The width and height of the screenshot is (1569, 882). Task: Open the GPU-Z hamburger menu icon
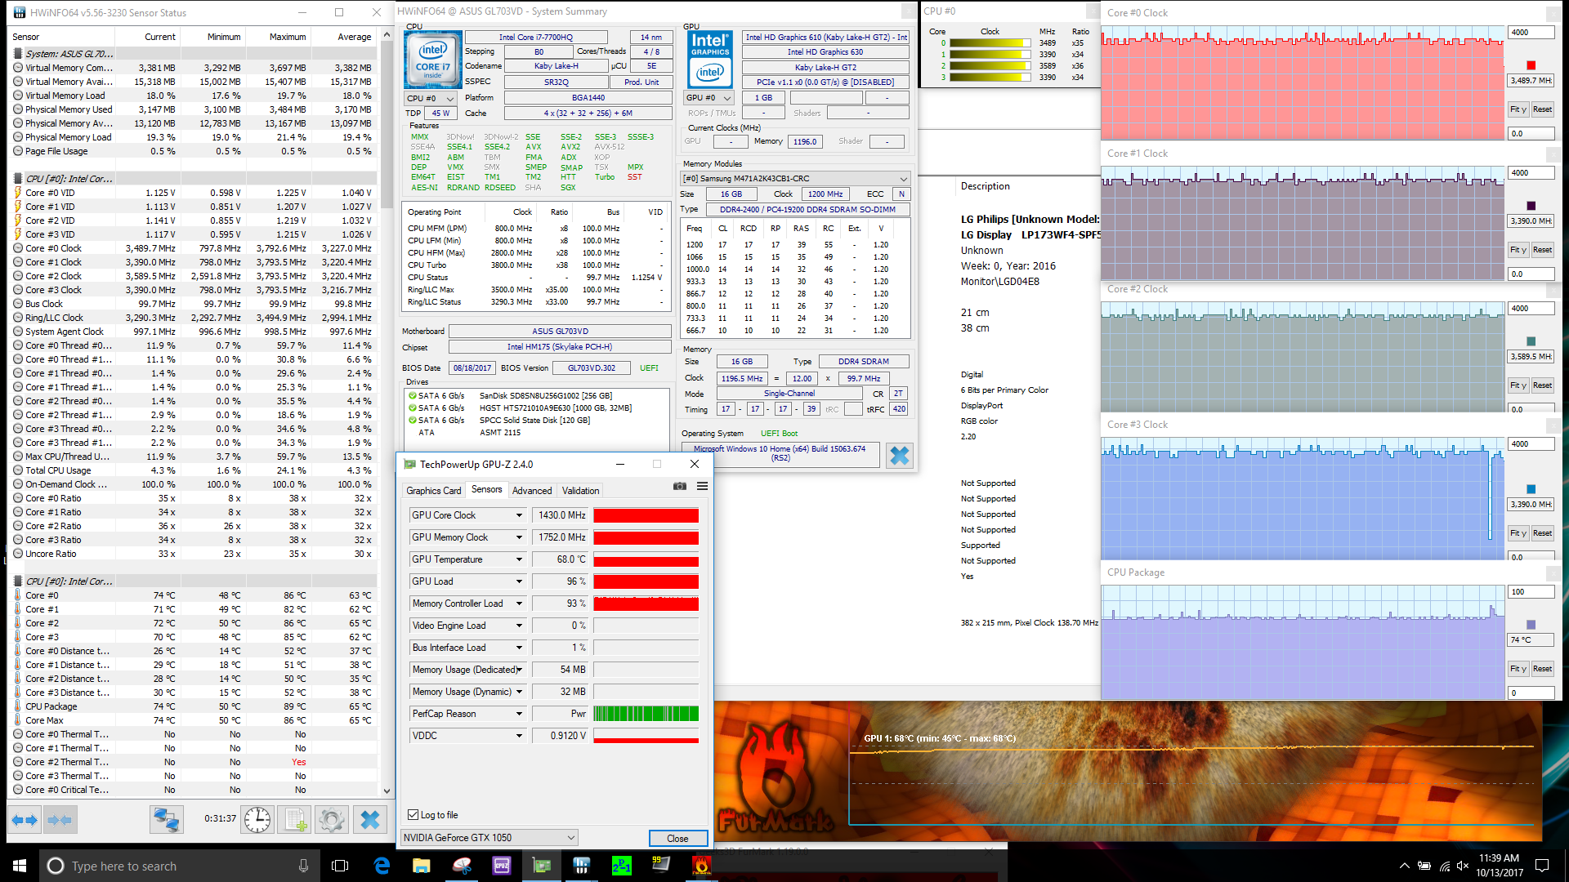point(702,486)
